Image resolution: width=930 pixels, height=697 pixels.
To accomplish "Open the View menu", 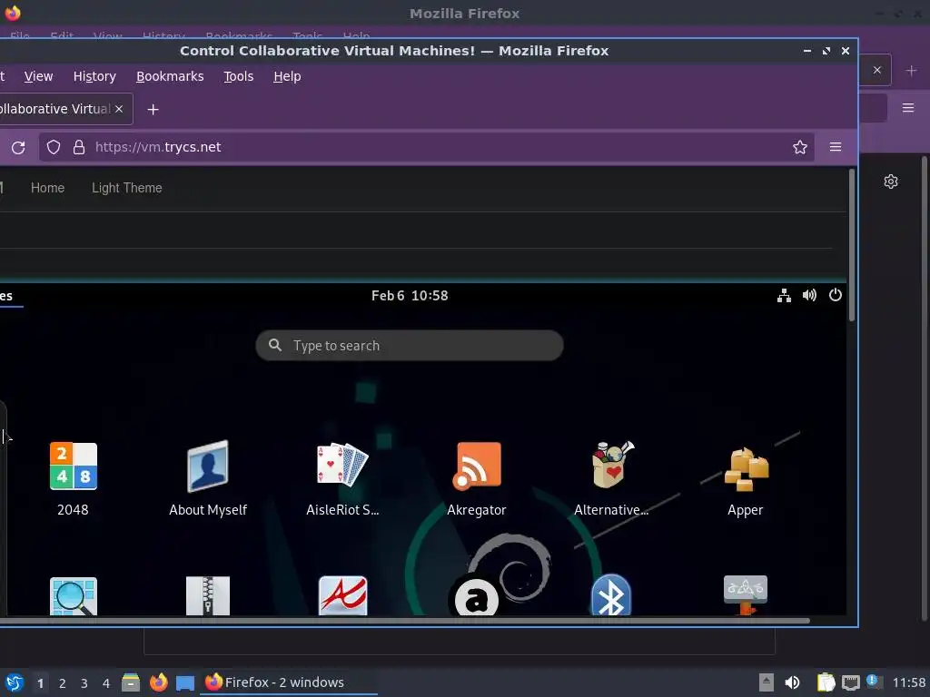I will (38, 76).
